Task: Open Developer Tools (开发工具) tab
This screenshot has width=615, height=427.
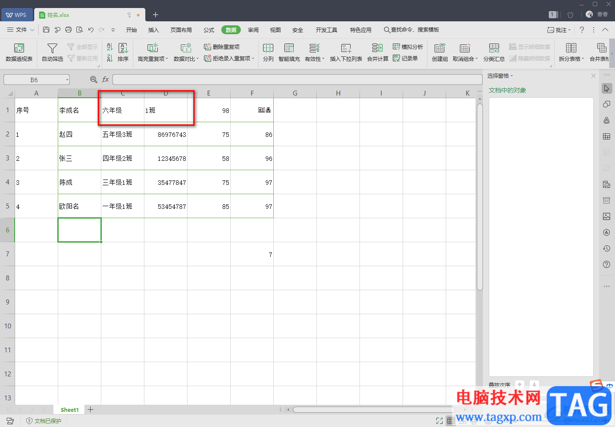Action: (x=327, y=30)
